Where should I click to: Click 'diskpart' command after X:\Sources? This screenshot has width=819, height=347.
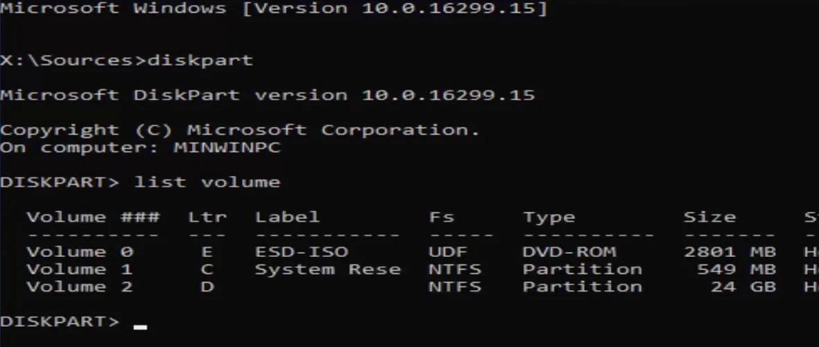tap(200, 60)
